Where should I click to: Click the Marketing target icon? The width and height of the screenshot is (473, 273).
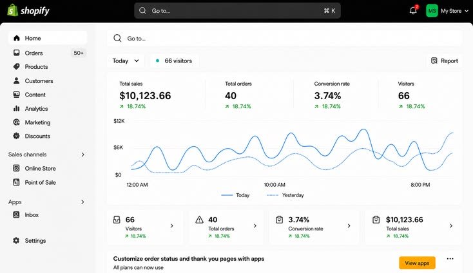(16, 122)
